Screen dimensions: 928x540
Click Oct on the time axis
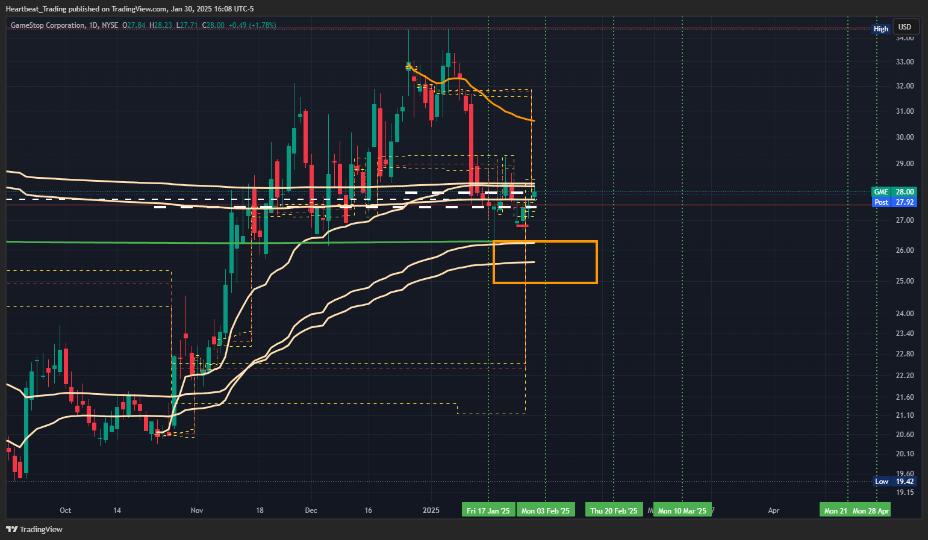[66, 511]
